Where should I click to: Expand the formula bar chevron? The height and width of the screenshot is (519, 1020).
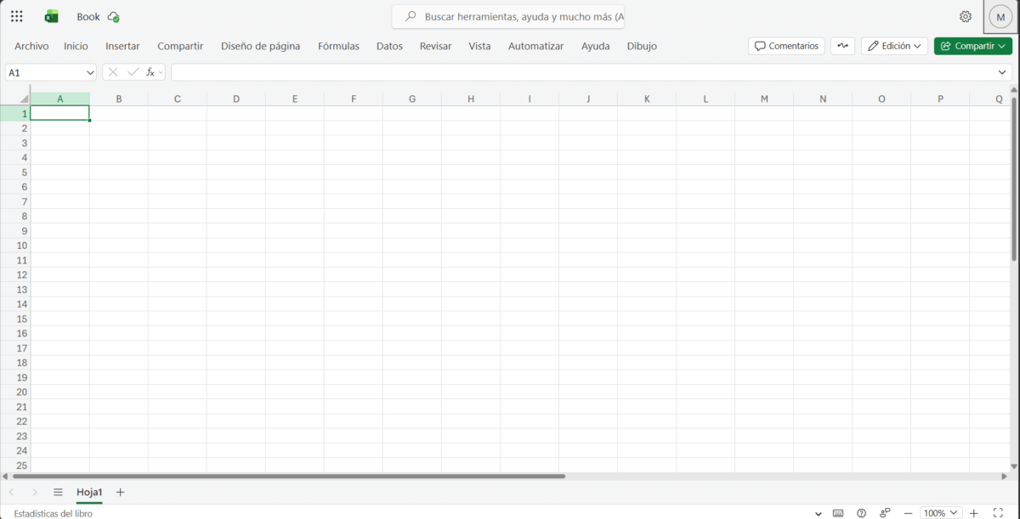point(1002,72)
